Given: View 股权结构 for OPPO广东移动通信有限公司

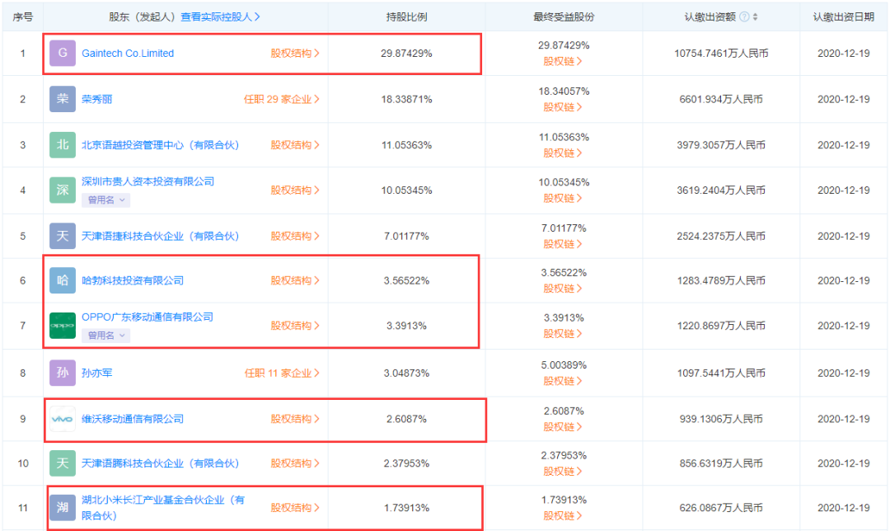Looking at the screenshot, I should coord(295,326).
